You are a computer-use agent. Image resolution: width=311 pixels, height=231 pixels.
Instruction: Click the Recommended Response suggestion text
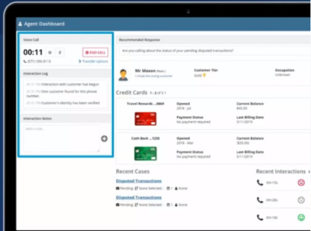[178, 51]
